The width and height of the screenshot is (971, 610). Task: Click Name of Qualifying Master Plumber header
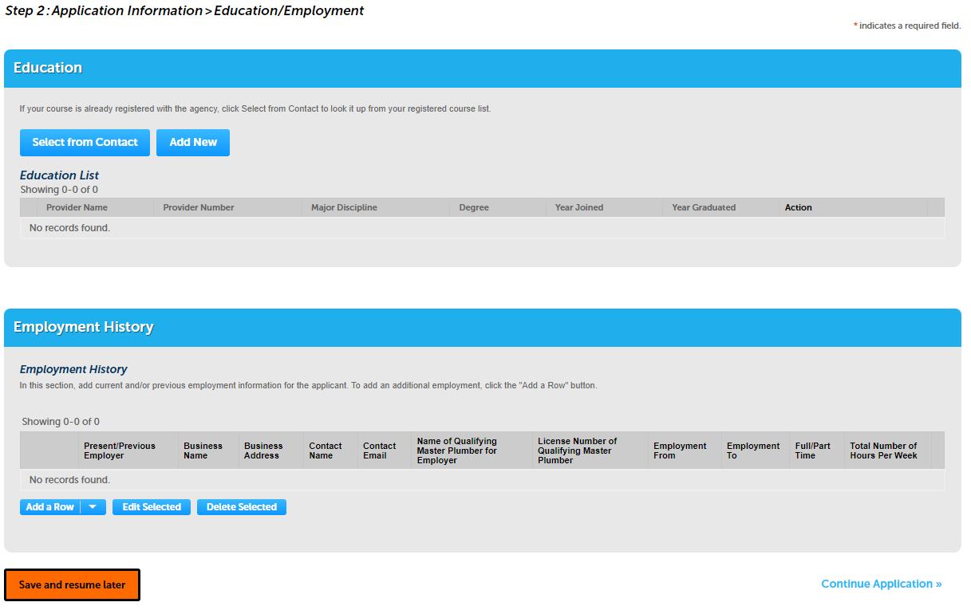point(457,451)
